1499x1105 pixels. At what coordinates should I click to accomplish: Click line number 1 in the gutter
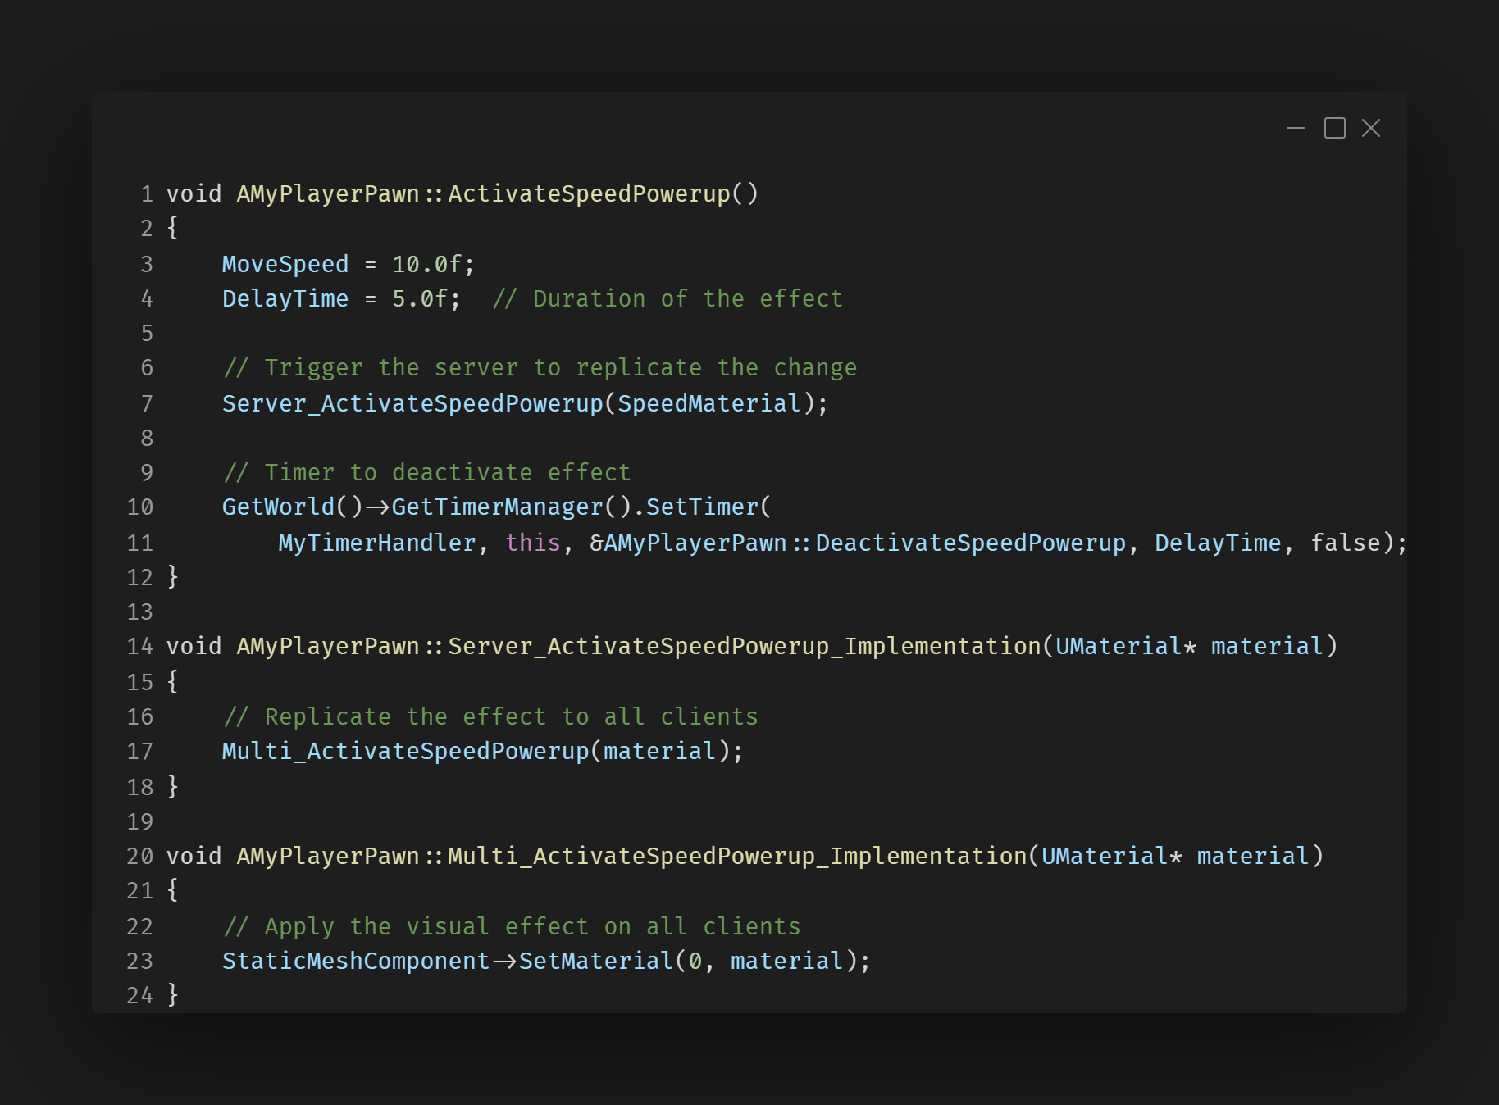147,194
